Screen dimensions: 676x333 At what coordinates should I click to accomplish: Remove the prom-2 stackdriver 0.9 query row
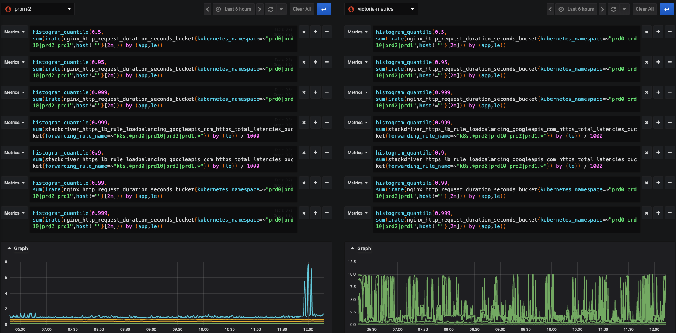pyautogui.click(x=327, y=153)
